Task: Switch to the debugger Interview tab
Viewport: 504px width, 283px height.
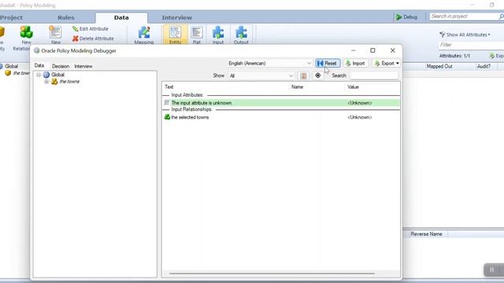Action: point(83,66)
